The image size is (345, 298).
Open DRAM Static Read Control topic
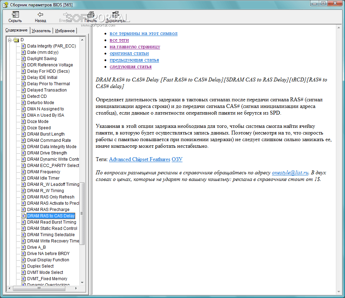point(52,228)
